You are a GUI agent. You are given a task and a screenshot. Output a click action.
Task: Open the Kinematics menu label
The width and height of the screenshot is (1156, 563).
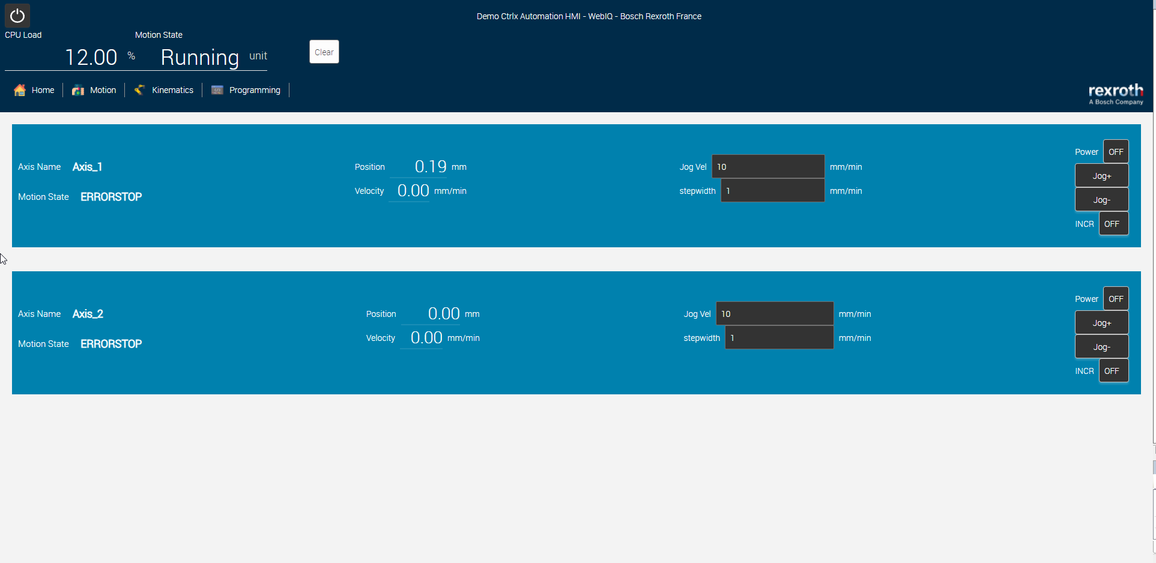(172, 90)
